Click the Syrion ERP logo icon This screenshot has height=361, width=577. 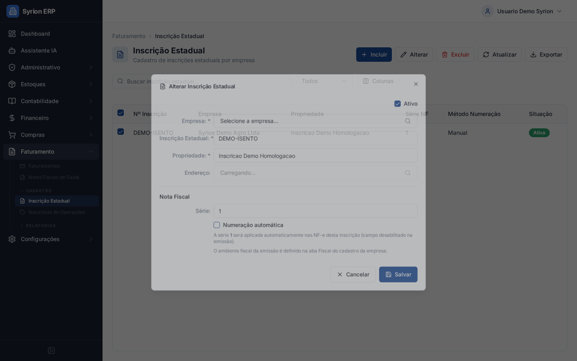coord(13,11)
